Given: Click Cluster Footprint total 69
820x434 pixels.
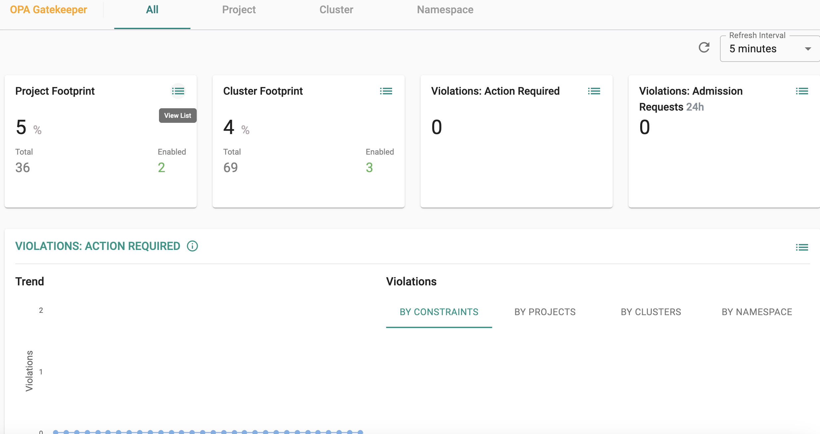Looking at the screenshot, I should (x=231, y=168).
